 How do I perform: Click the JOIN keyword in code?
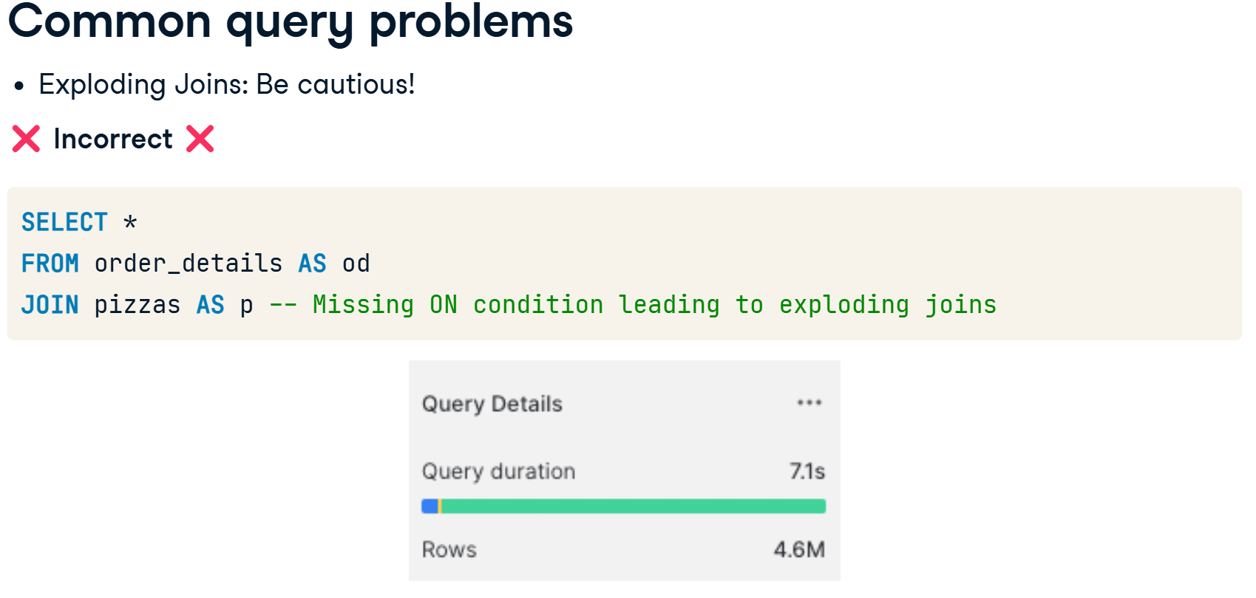point(50,305)
